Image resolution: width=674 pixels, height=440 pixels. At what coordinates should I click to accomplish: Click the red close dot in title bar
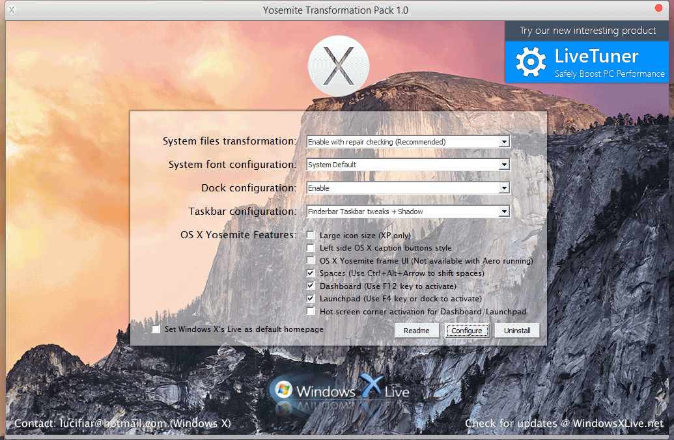coord(658,8)
